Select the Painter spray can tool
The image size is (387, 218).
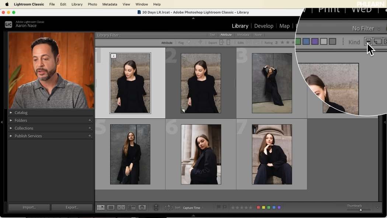pyautogui.click(x=156, y=207)
